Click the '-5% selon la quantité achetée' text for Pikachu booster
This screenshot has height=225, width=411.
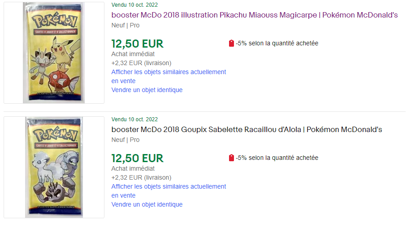point(277,44)
